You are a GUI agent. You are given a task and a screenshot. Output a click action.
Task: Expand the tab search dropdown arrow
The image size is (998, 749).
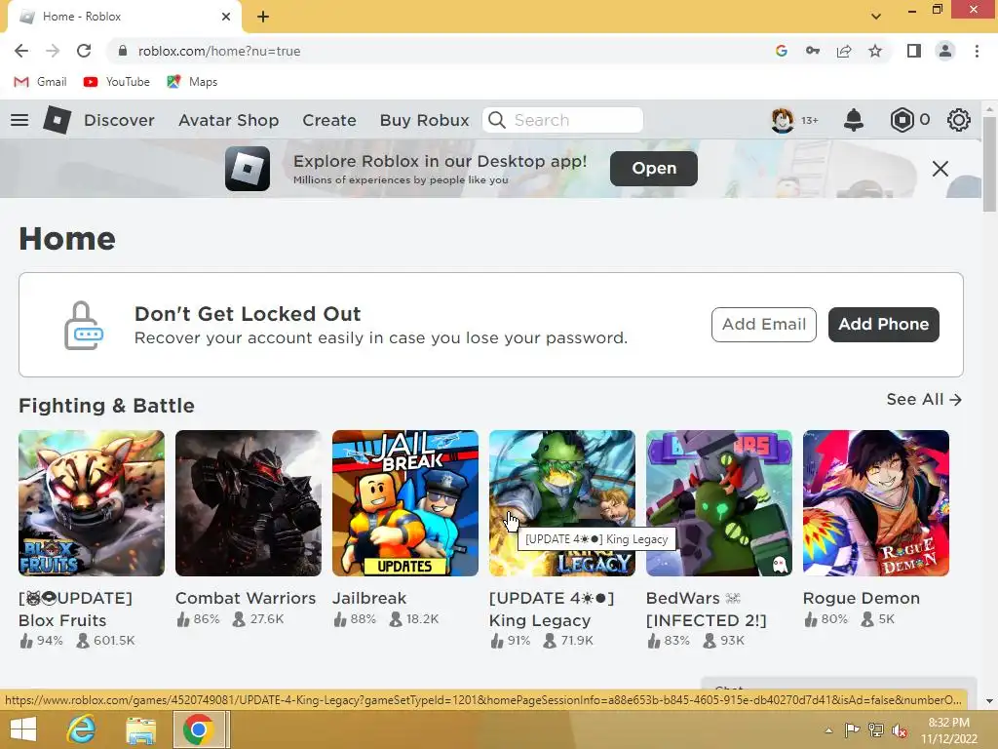(876, 17)
